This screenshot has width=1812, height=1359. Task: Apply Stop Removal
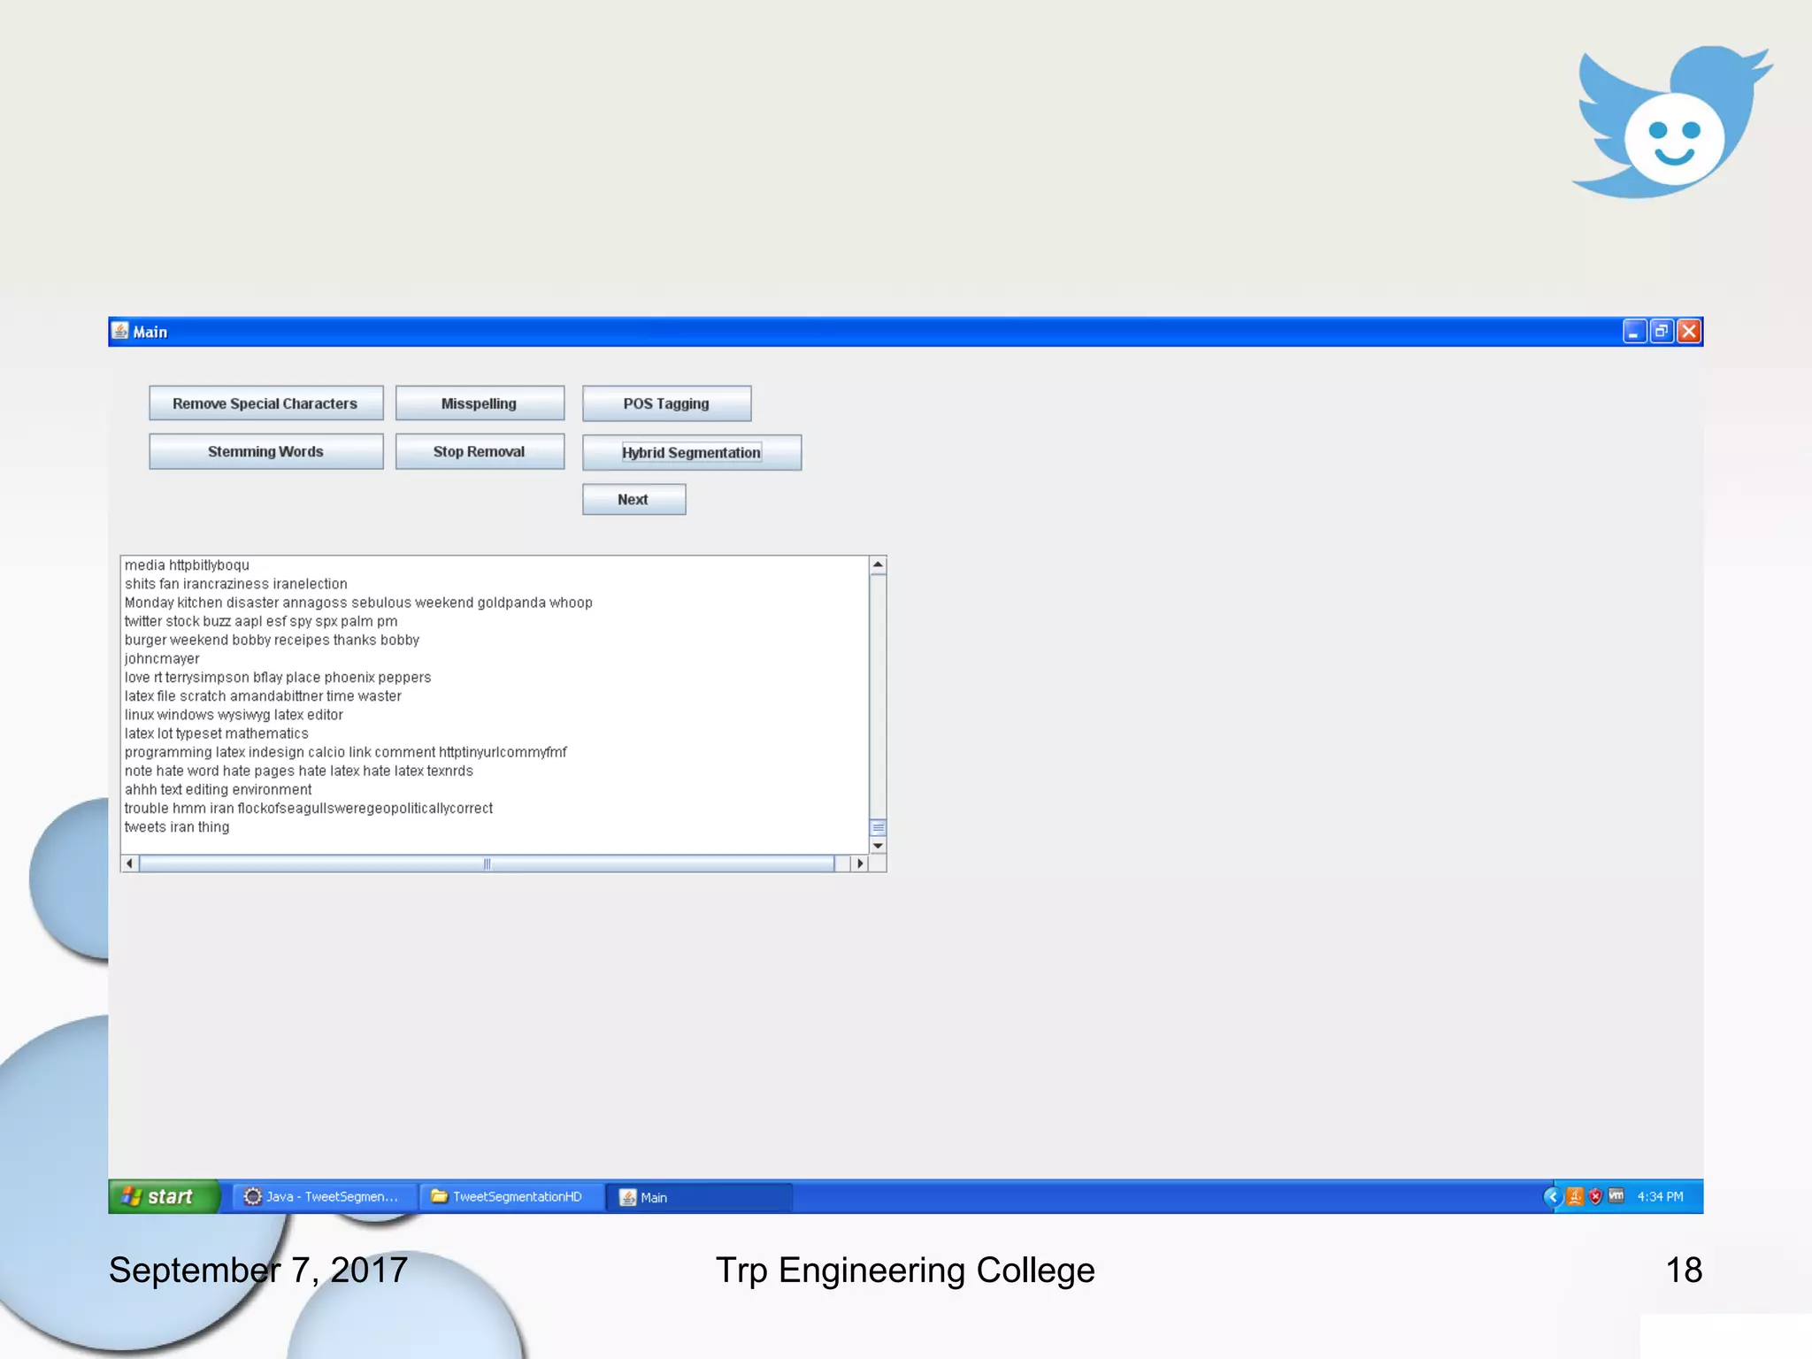(479, 451)
